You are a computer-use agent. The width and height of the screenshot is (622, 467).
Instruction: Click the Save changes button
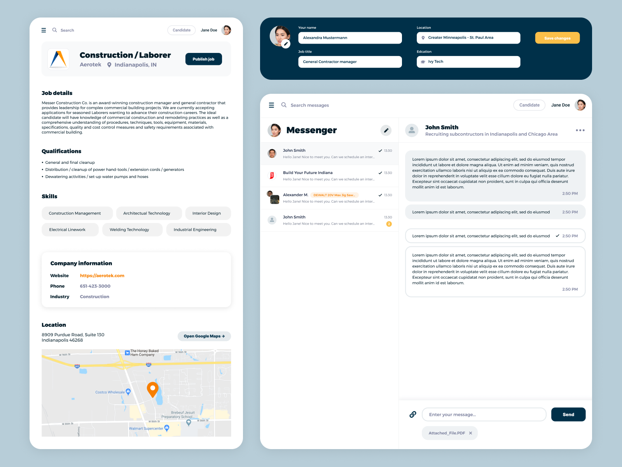click(x=557, y=38)
